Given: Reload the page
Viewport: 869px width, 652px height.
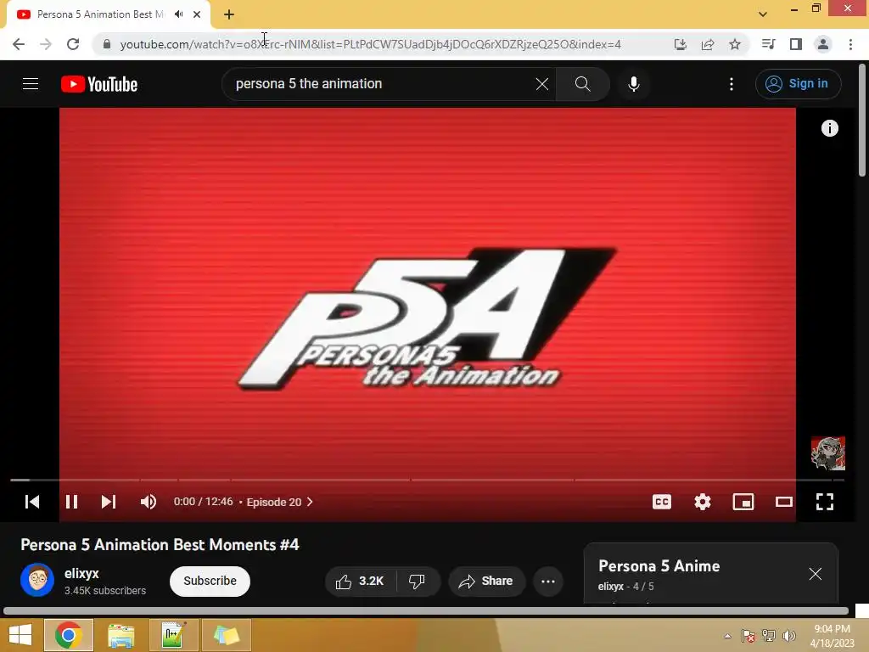Looking at the screenshot, I should (x=73, y=44).
